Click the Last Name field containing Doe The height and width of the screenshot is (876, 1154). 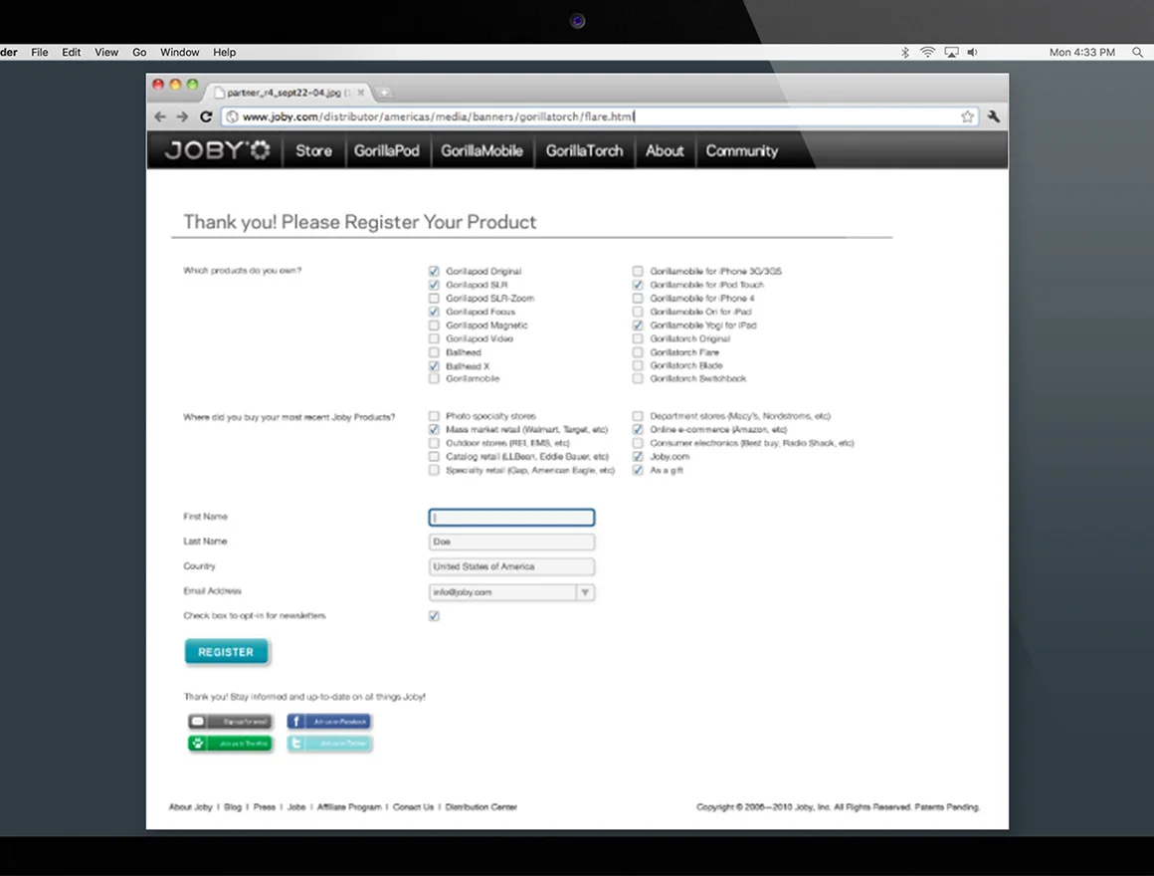point(511,542)
